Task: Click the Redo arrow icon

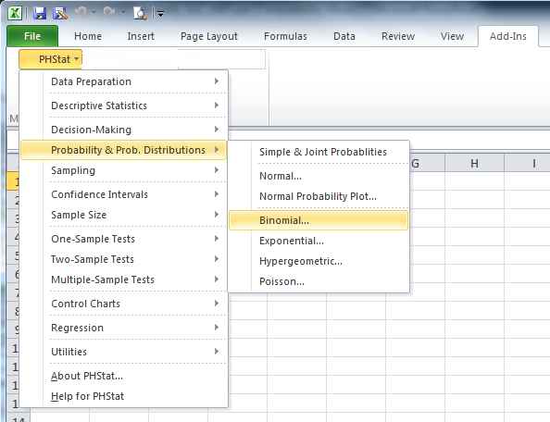Action: pyautogui.click(x=109, y=13)
